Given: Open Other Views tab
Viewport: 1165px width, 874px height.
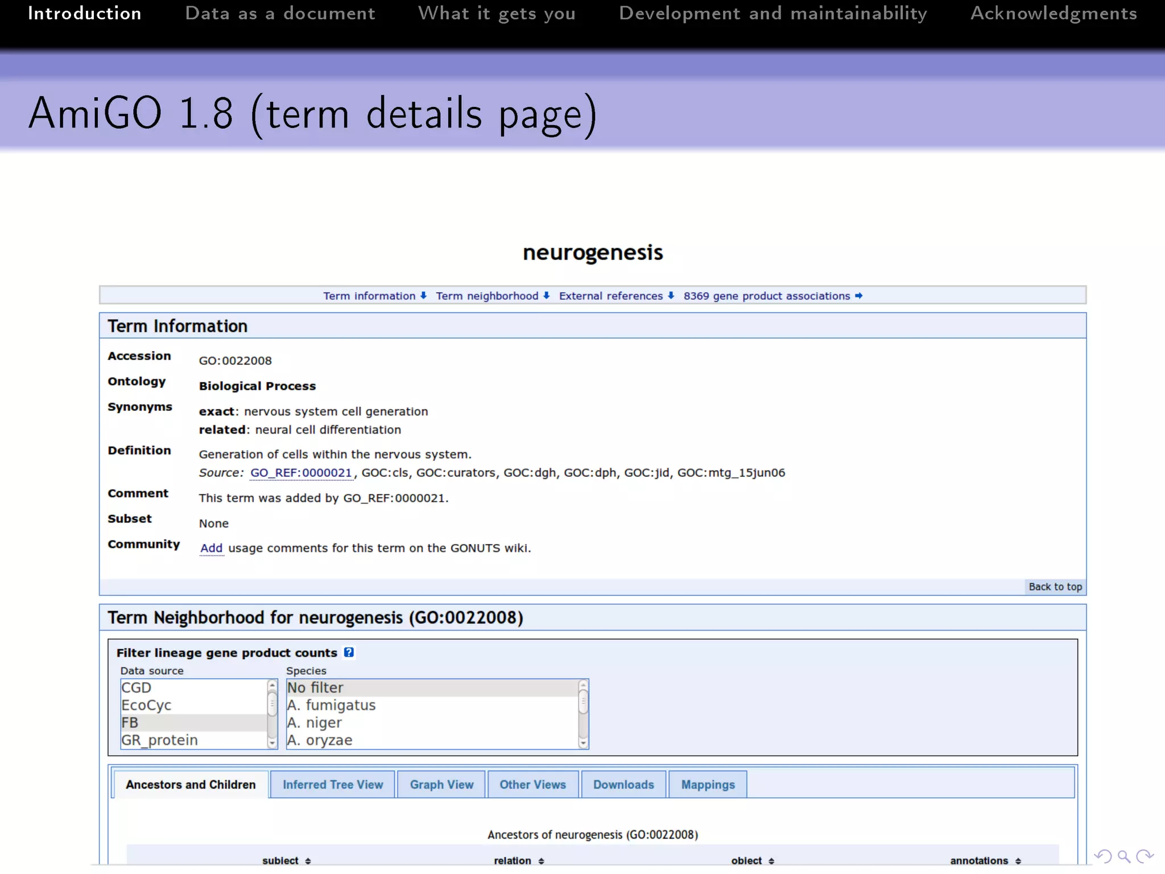Looking at the screenshot, I should (533, 785).
